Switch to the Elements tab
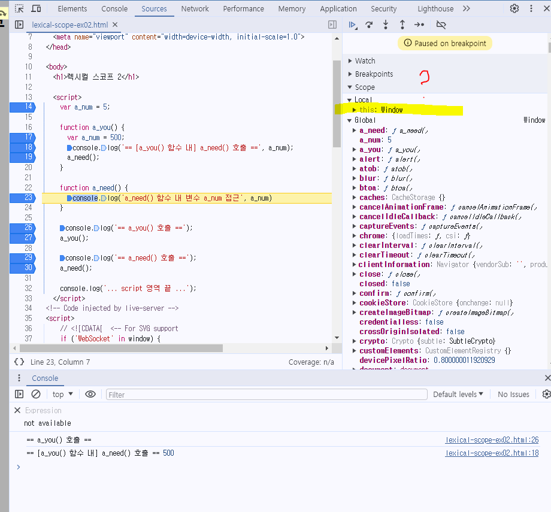 coord(72,9)
